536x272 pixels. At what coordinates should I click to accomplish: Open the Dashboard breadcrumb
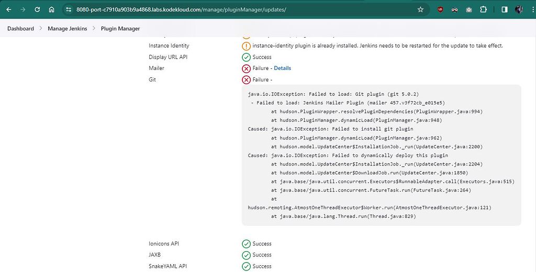[20, 29]
